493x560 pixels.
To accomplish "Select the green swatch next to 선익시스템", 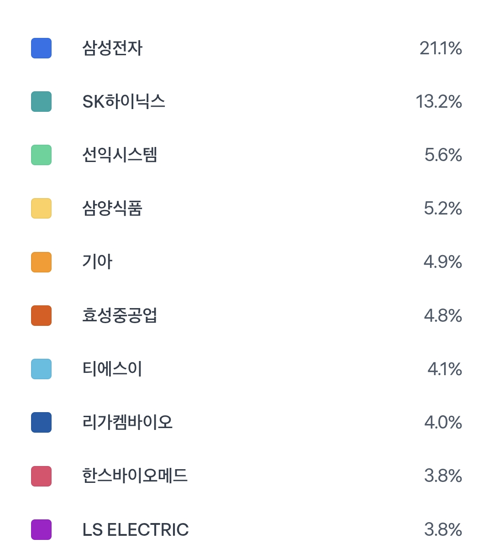I will point(41,155).
